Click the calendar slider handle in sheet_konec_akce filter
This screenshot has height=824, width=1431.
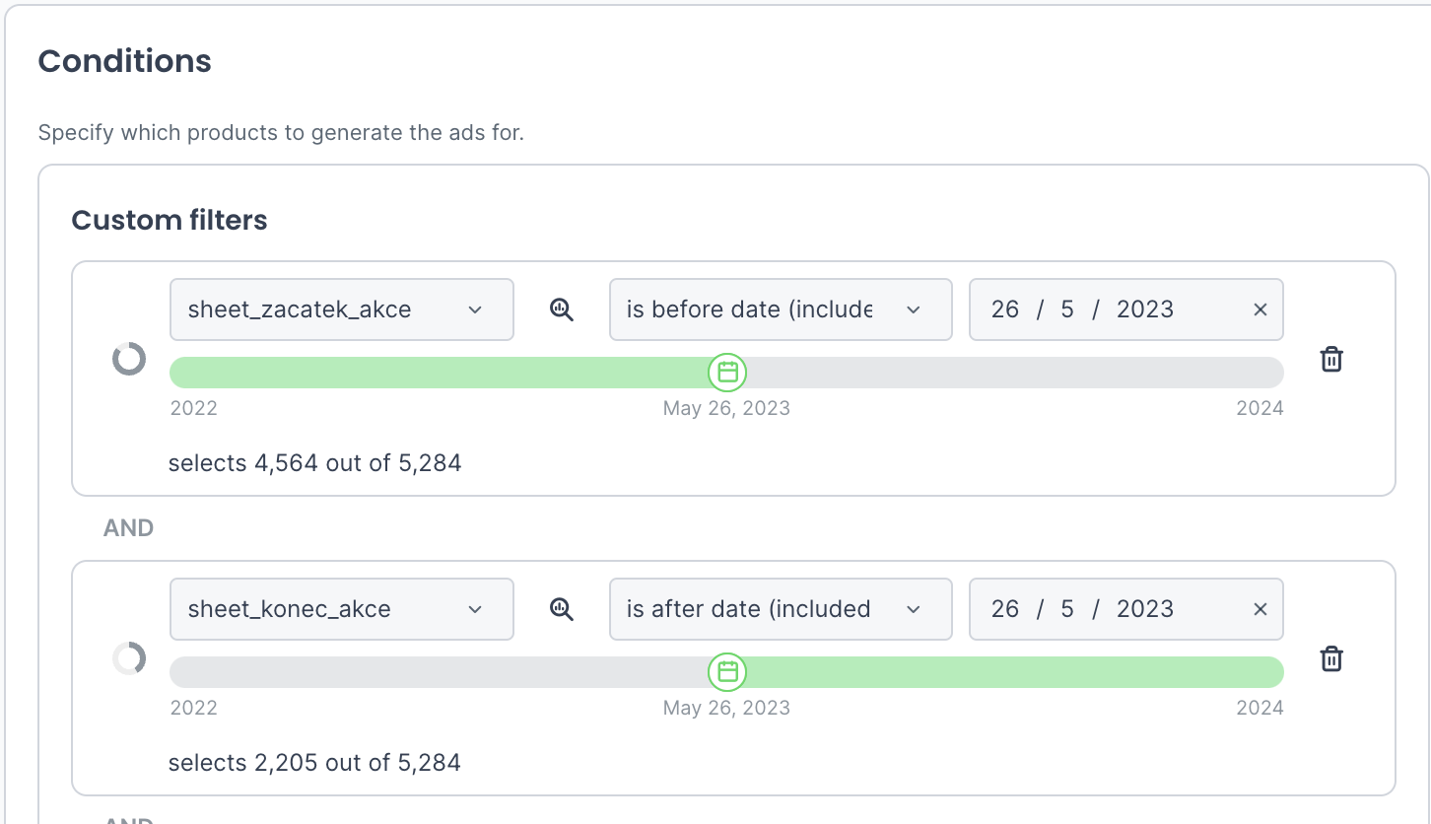click(727, 672)
